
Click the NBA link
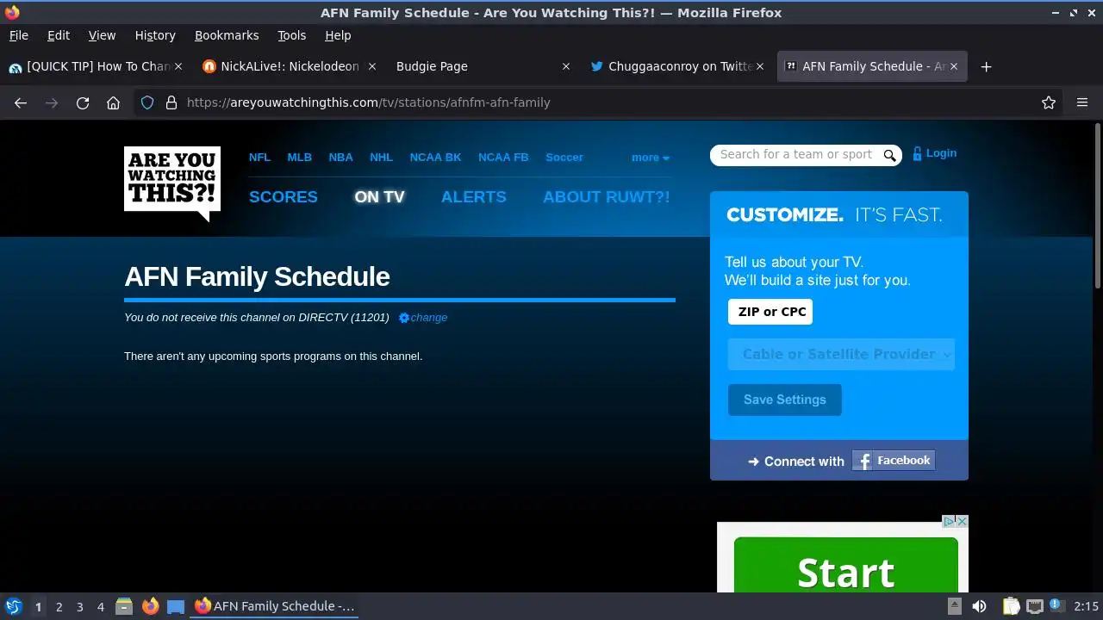[340, 158]
